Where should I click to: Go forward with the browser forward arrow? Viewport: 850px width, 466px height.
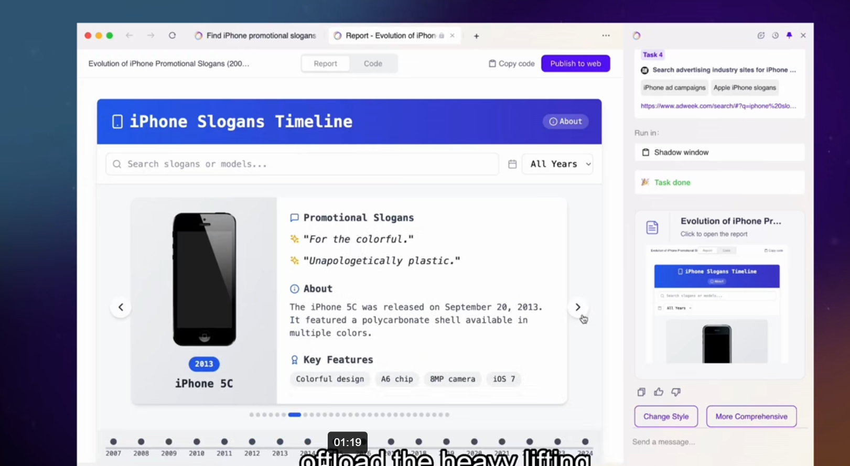click(x=151, y=36)
